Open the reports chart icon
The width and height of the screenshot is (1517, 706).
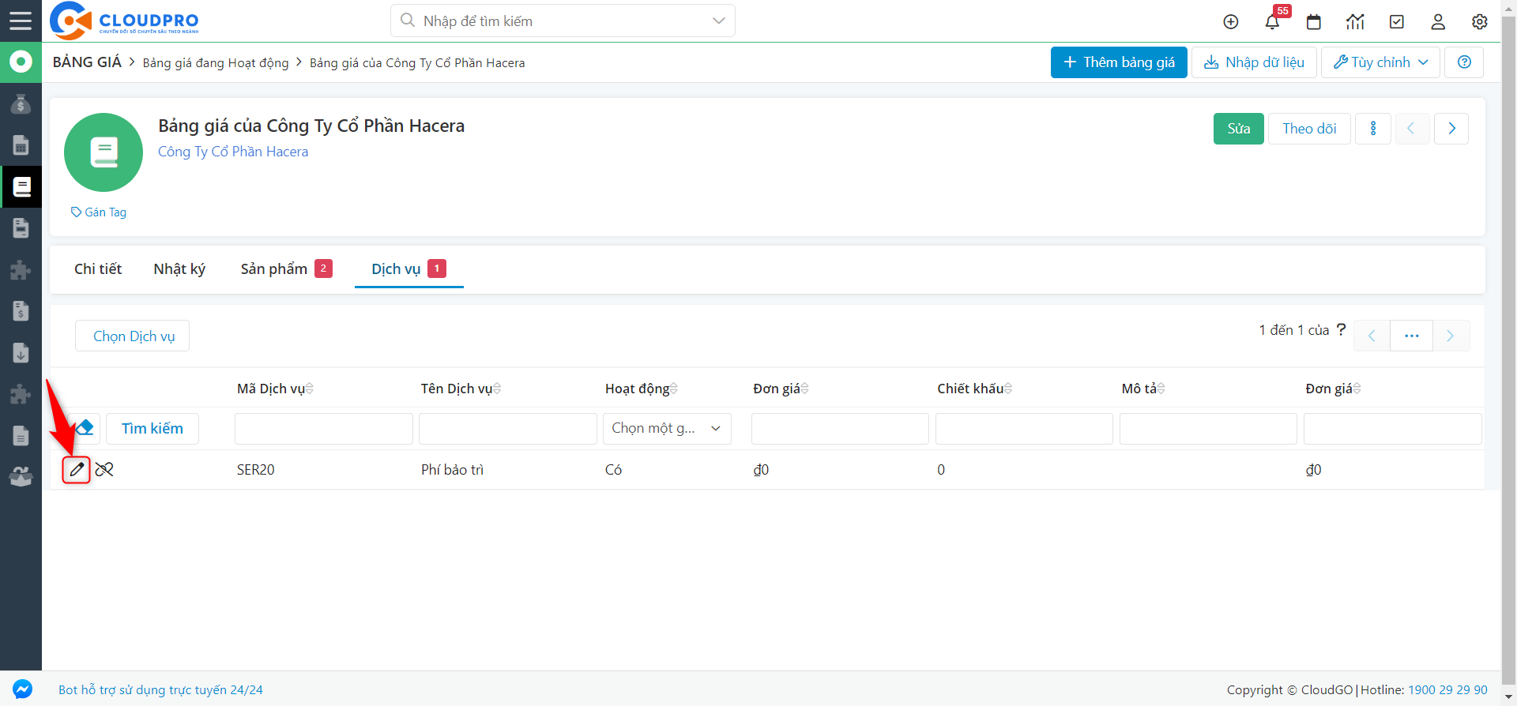pyautogui.click(x=1356, y=22)
